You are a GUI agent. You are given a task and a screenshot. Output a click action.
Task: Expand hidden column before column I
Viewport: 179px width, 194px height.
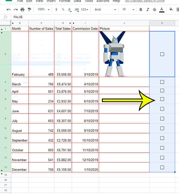(74, 23)
